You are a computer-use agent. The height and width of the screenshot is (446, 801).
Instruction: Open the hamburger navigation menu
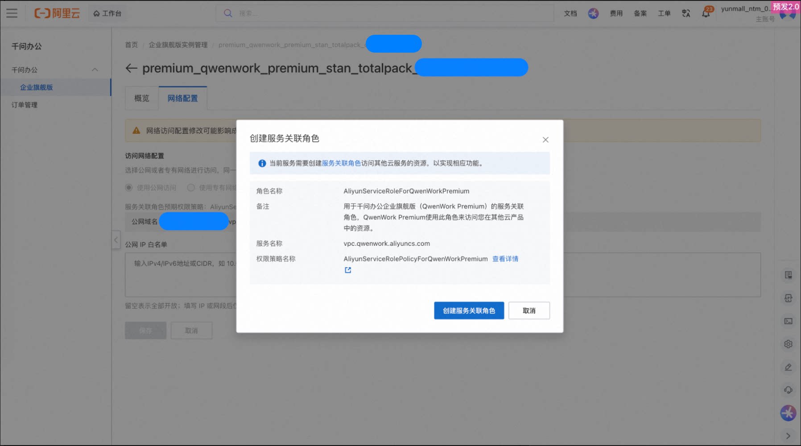point(12,13)
